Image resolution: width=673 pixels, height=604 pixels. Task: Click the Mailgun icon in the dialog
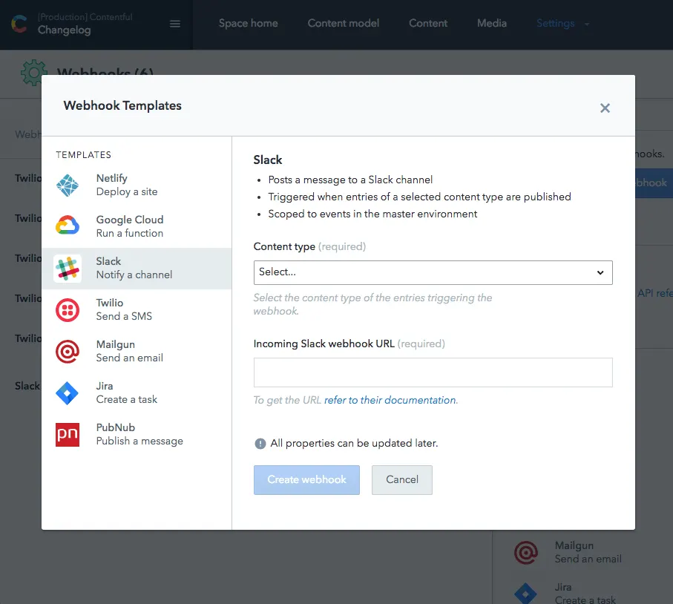(x=68, y=352)
